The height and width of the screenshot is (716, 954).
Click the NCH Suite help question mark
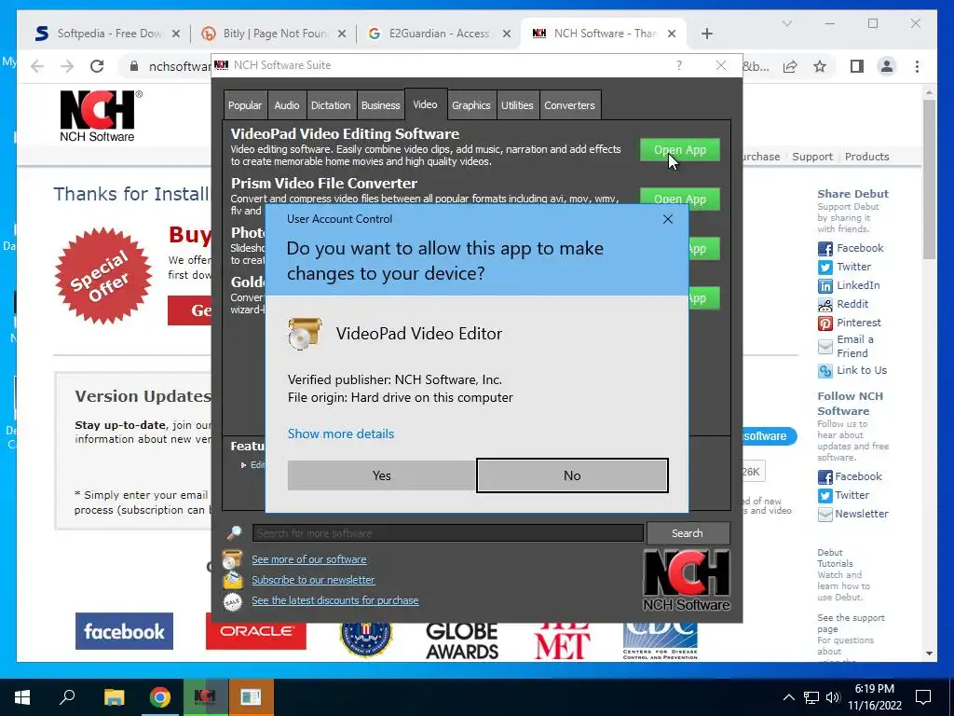tap(679, 65)
